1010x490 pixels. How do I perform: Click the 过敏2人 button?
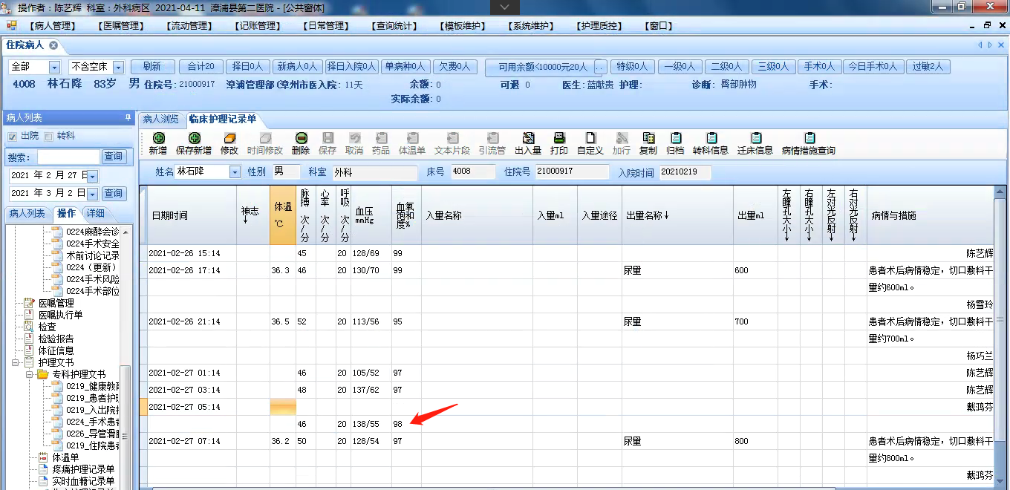coord(928,67)
